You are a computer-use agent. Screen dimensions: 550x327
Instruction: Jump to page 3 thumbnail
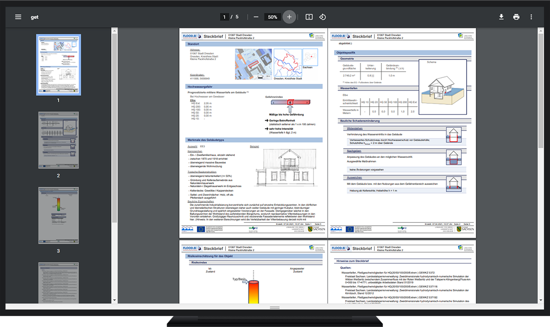(58, 215)
